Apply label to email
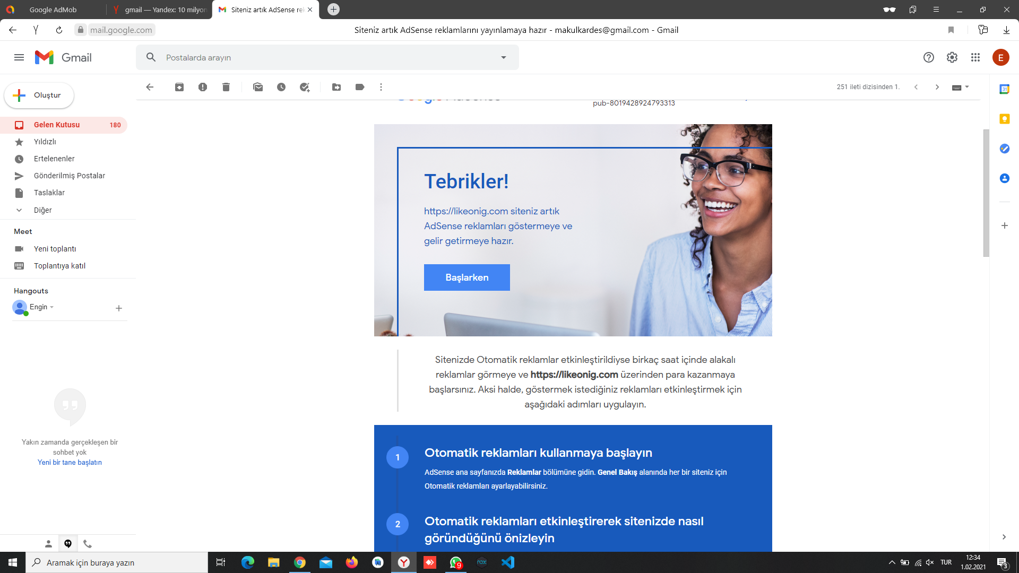The image size is (1019, 573). 360,87
